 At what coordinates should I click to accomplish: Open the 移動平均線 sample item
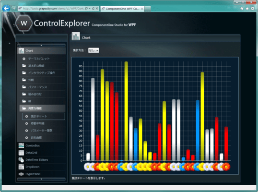click(44, 123)
